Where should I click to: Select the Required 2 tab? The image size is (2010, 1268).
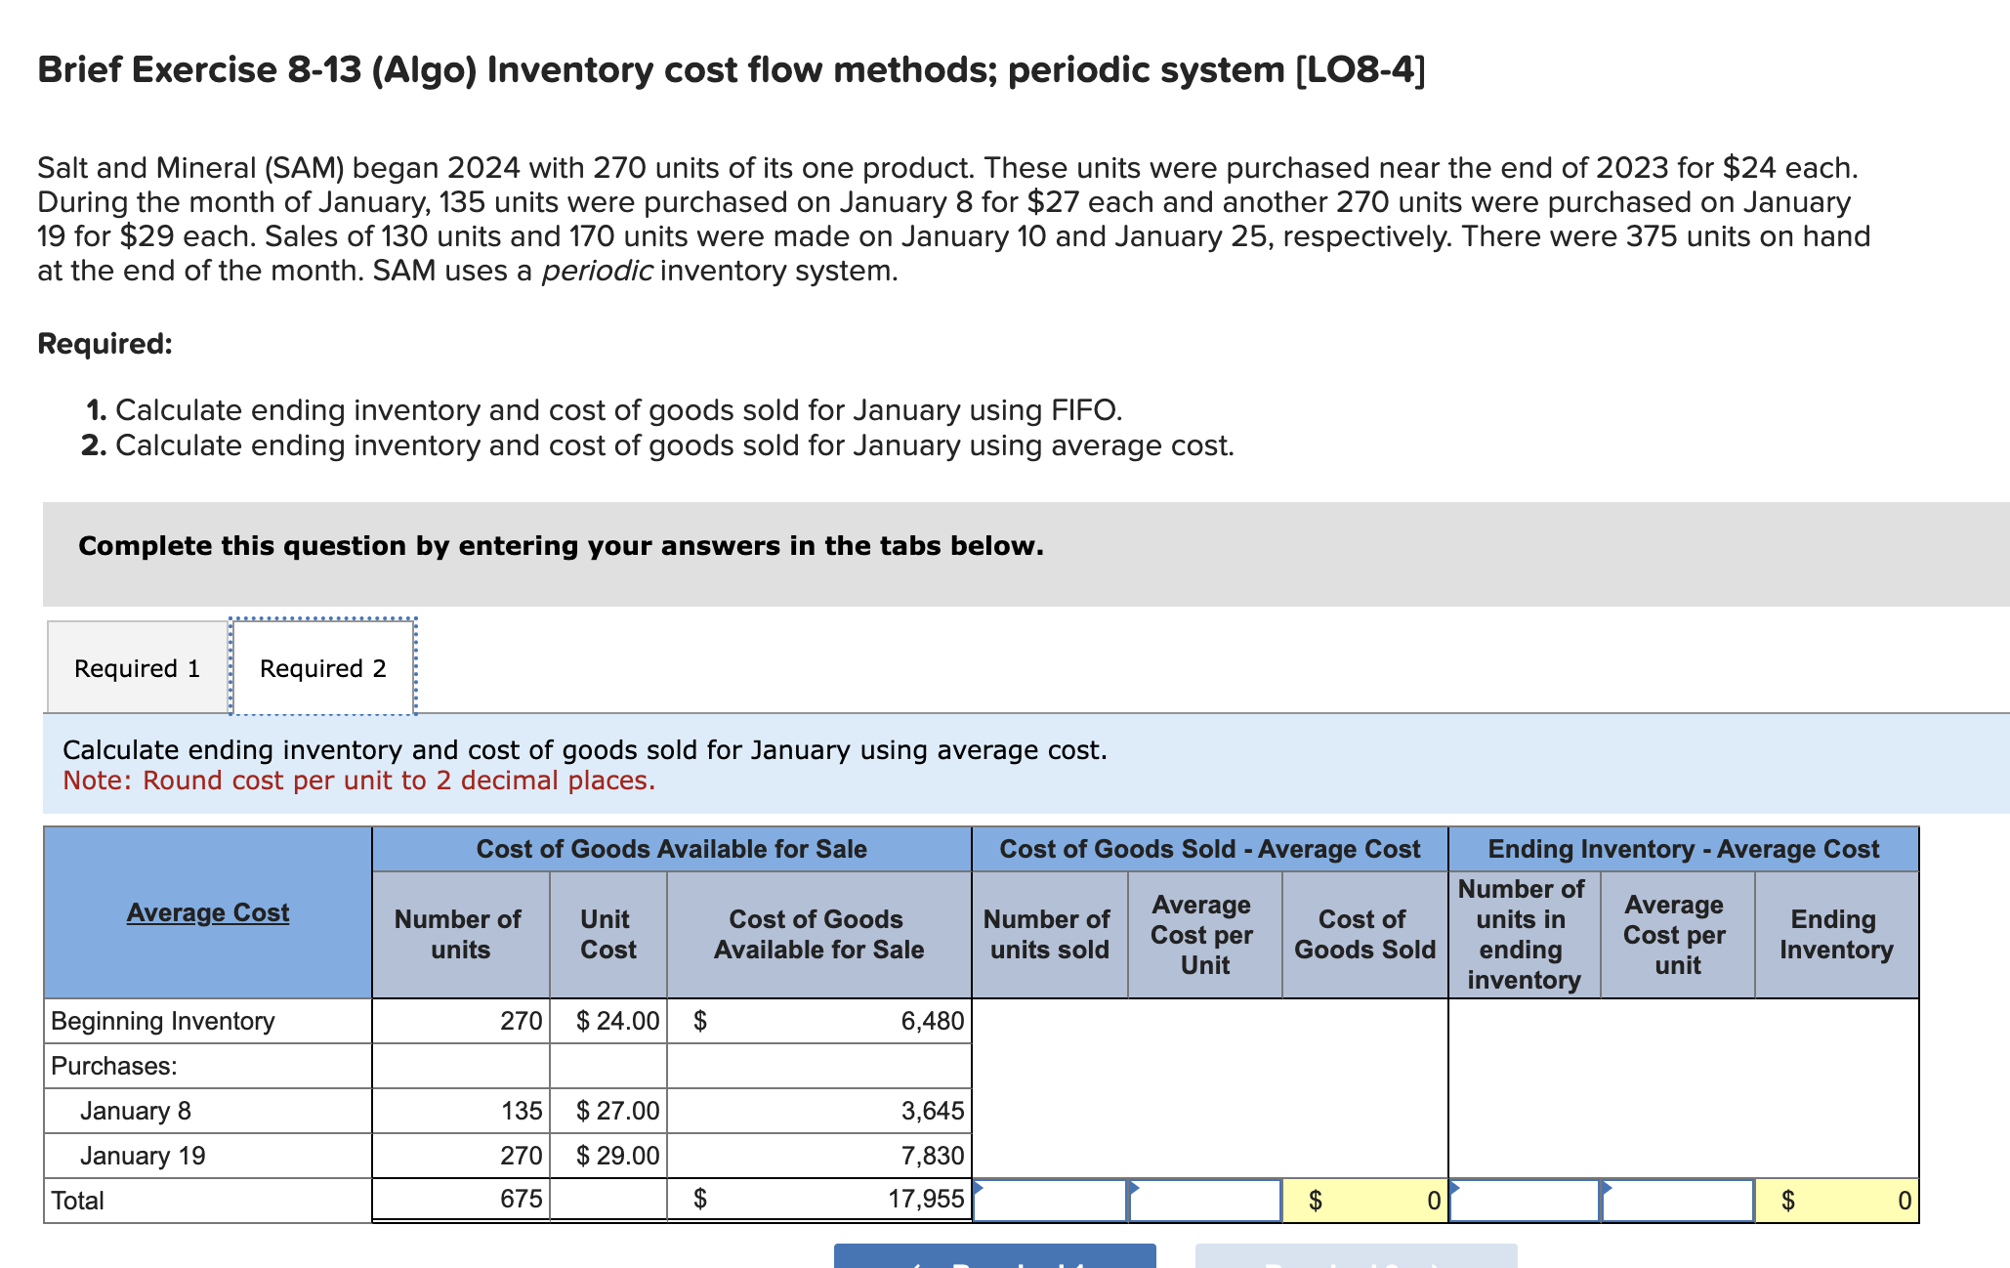[x=322, y=667]
